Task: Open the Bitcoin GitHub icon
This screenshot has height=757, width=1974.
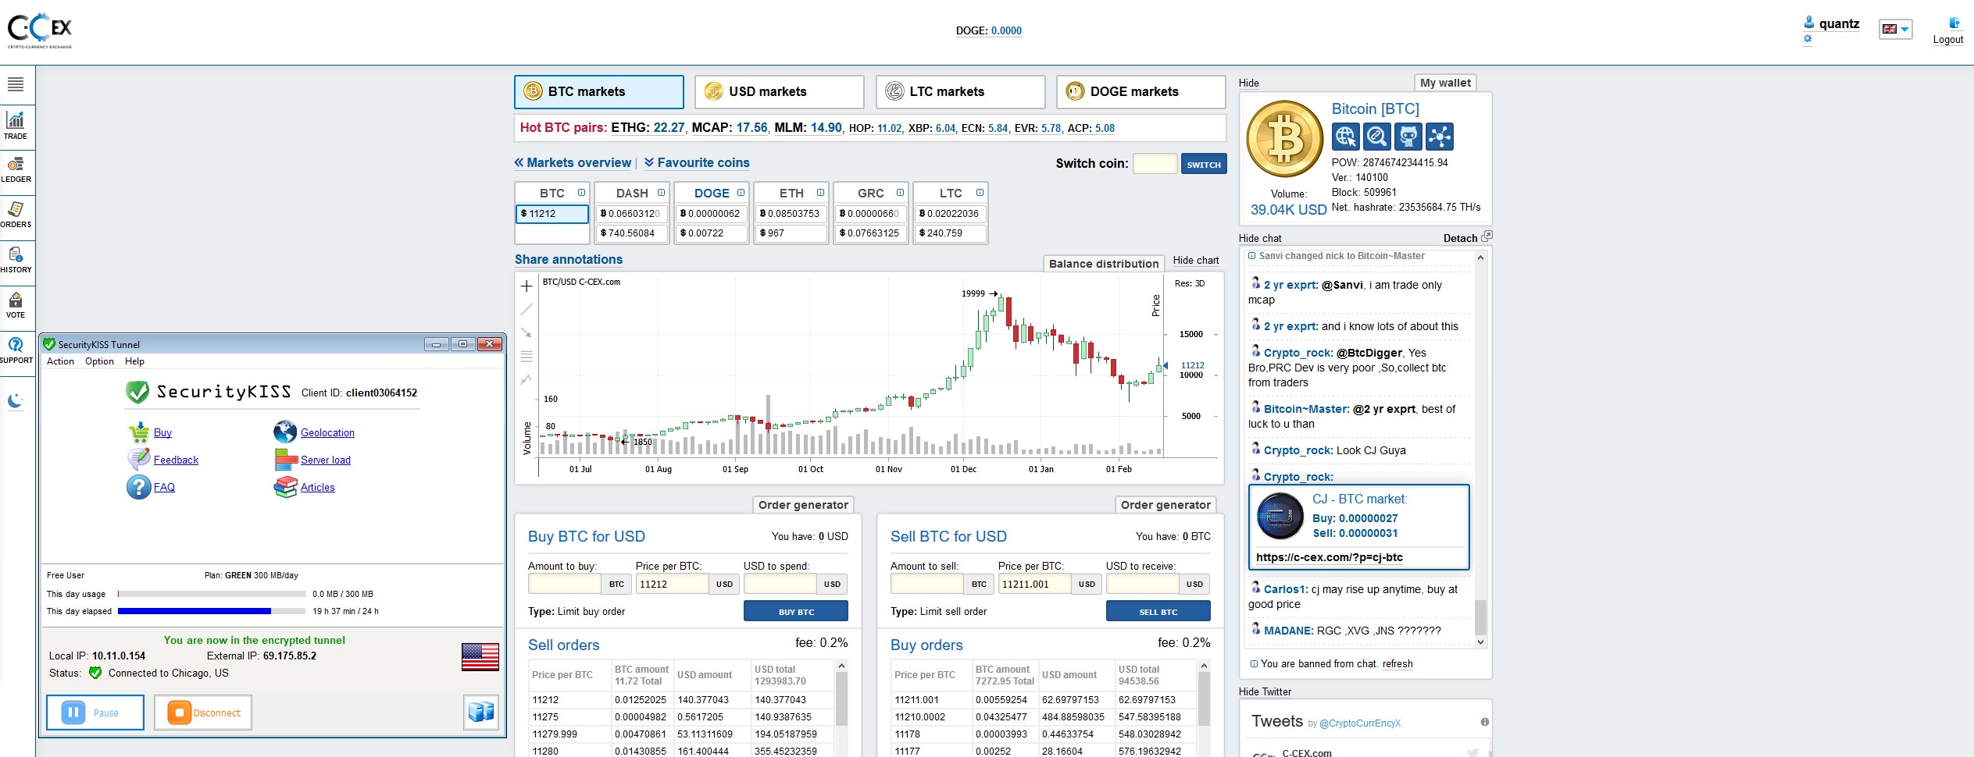Action: (1408, 137)
